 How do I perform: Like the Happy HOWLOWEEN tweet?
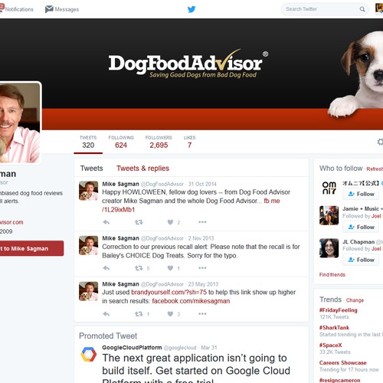click(170, 222)
